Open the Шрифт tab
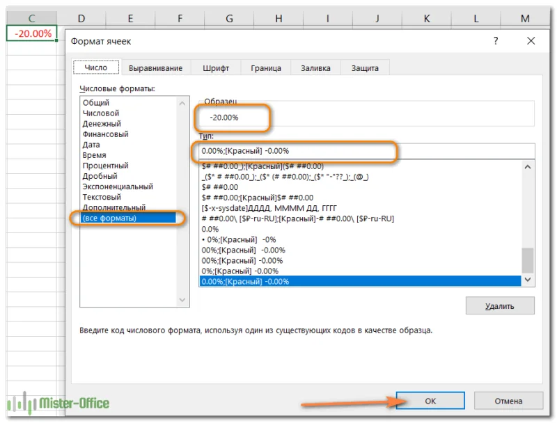The height and width of the screenshot is (423, 557). [x=216, y=67]
